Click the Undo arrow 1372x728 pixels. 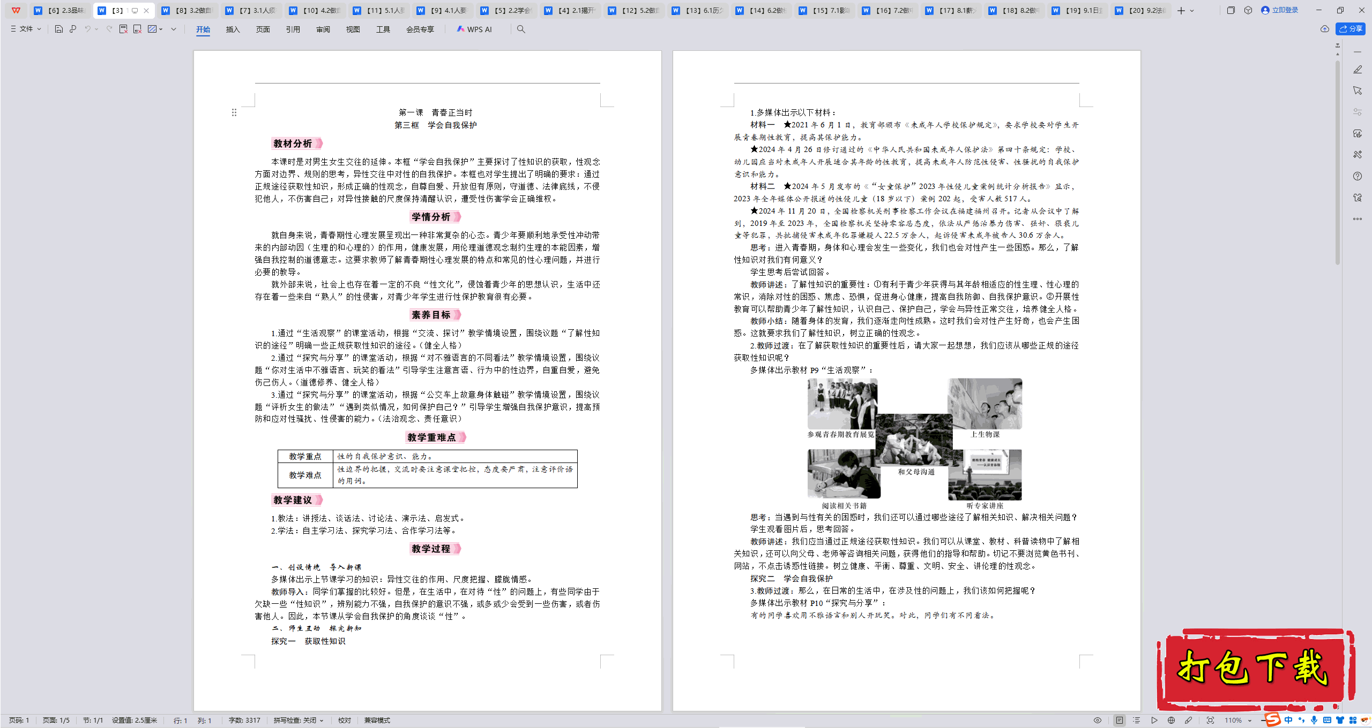click(x=87, y=29)
